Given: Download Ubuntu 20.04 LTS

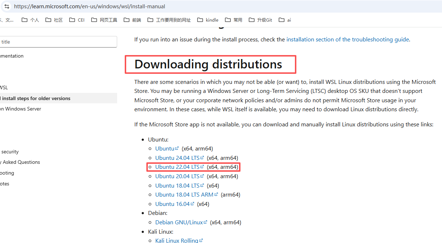Looking at the screenshot, I should click(180, 176).
